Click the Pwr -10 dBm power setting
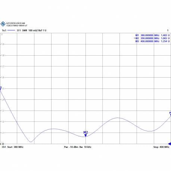The image size is (171, 171). click(71, 147)
